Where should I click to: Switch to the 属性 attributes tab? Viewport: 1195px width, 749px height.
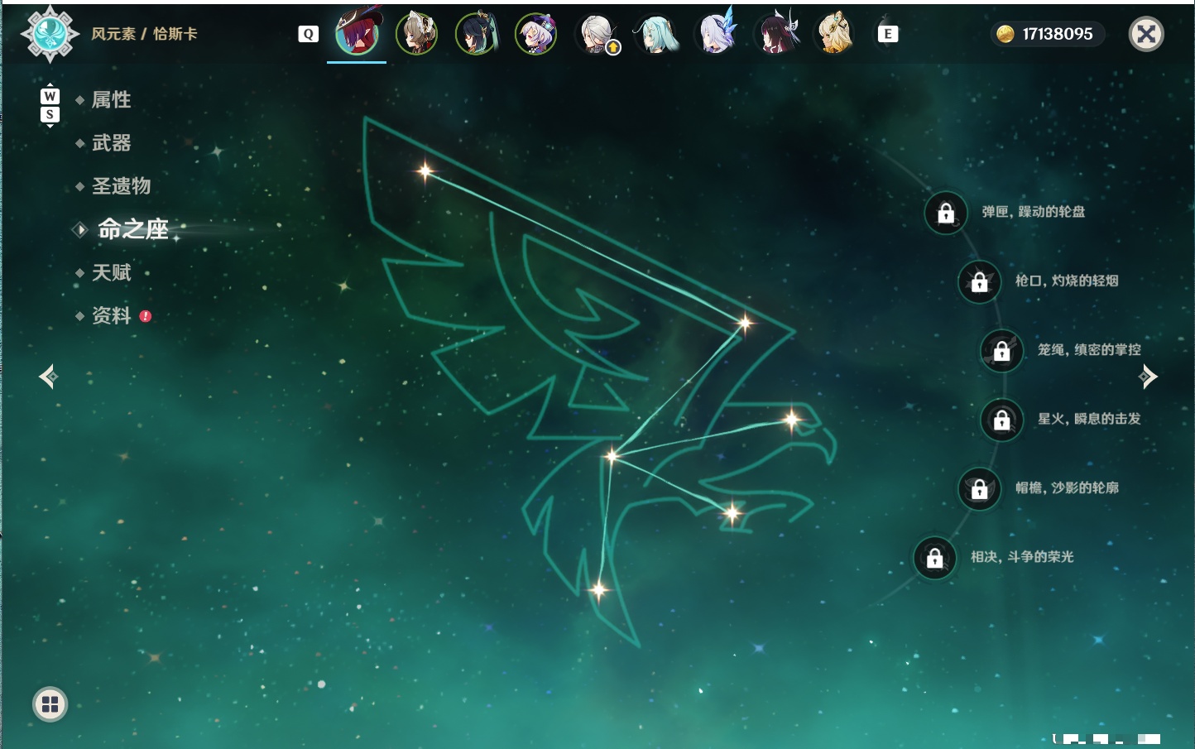click(111, 100)
